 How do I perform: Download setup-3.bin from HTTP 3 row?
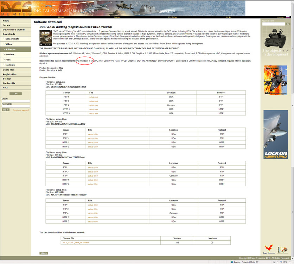93,222
